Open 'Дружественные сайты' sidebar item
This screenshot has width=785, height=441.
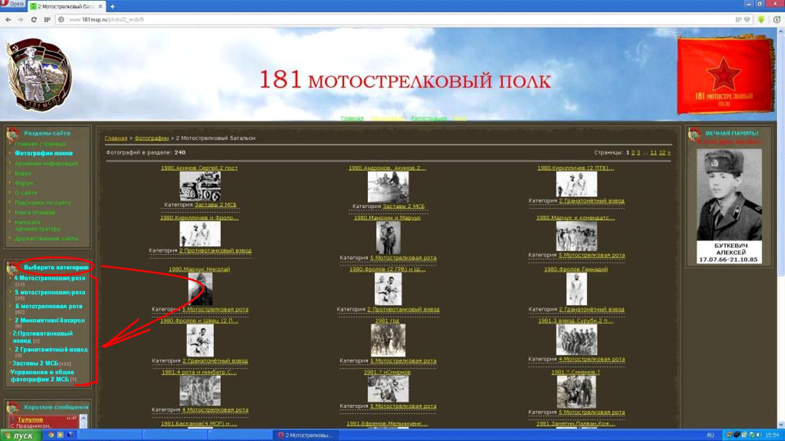tap(46, 238)
